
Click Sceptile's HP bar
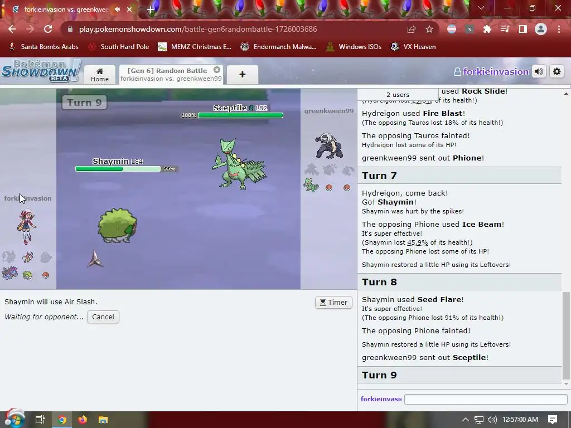coord(241,115)
